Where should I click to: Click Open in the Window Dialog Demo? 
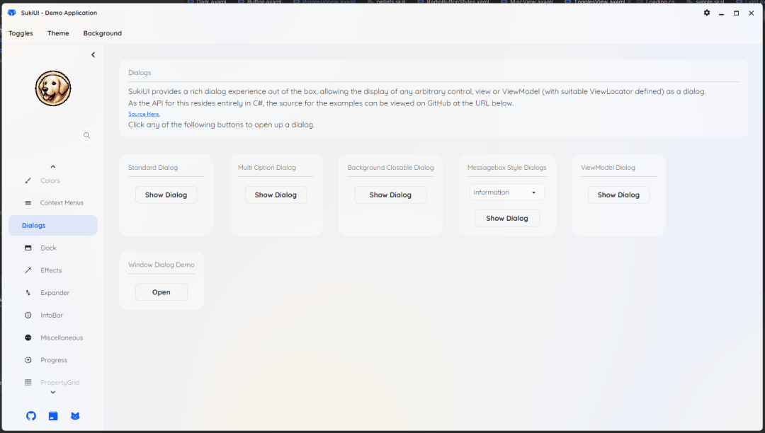161,292
